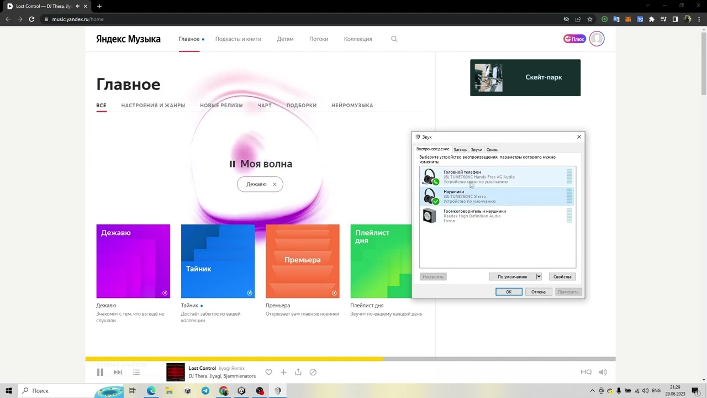Switch to НОВЫЕ РЕЛИЗЫ tab
The image size is (707, 398).
pos(221,106)
